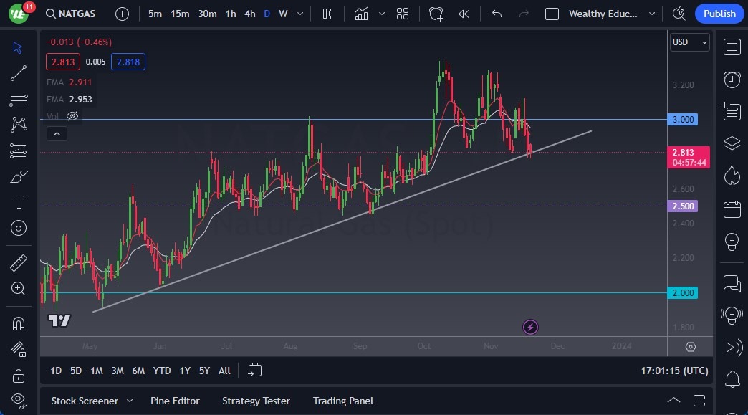Switch to the Strategy Tester tab
The width and height of the screenshot is (748, 415).
(256, 401)
